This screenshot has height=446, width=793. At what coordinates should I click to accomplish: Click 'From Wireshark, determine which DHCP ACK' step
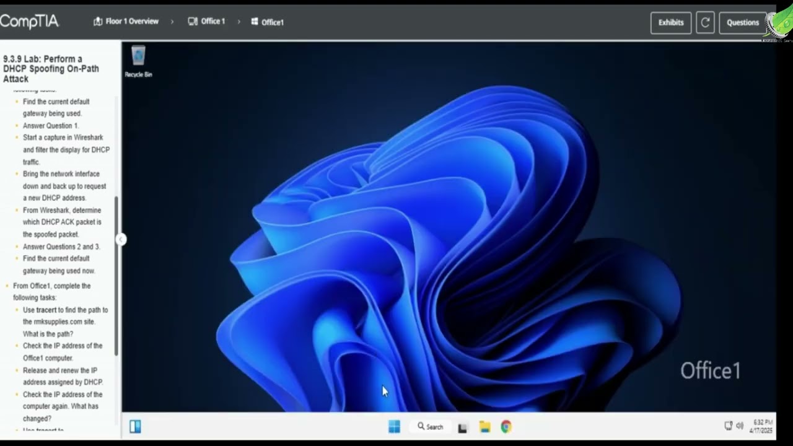[x=62, y=222]
